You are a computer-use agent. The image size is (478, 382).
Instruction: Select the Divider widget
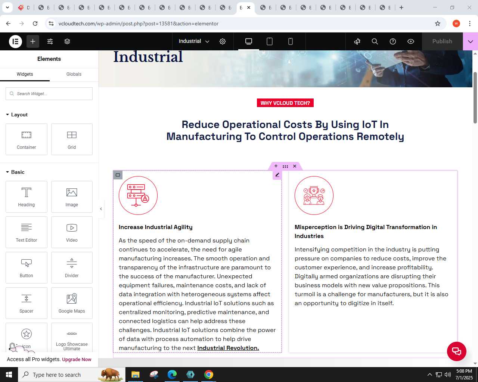pos(72,268)
